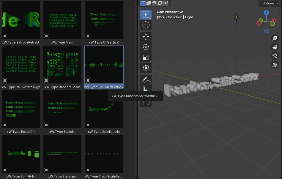Pick the xW.Type.SpinFlyIn asset

pyautogui.click(x=21, y=154)
